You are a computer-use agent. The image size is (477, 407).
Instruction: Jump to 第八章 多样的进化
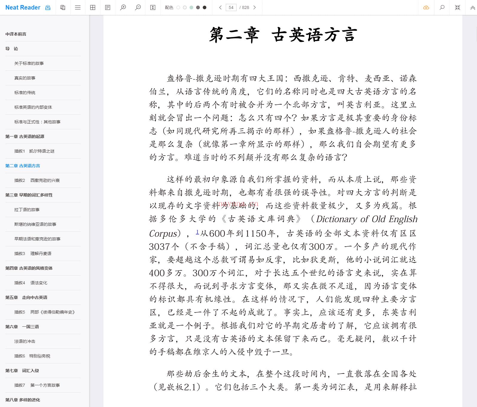(x=23, y=400)
